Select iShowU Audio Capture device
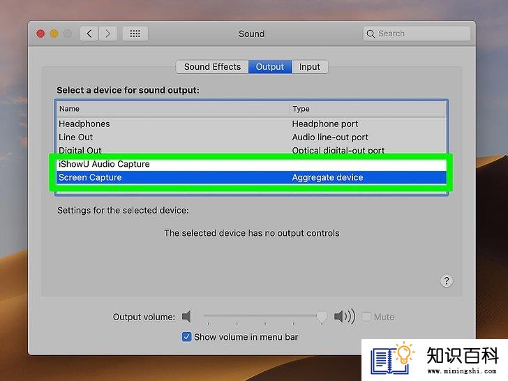Screen dimensions: 508x381 [251, 164]
